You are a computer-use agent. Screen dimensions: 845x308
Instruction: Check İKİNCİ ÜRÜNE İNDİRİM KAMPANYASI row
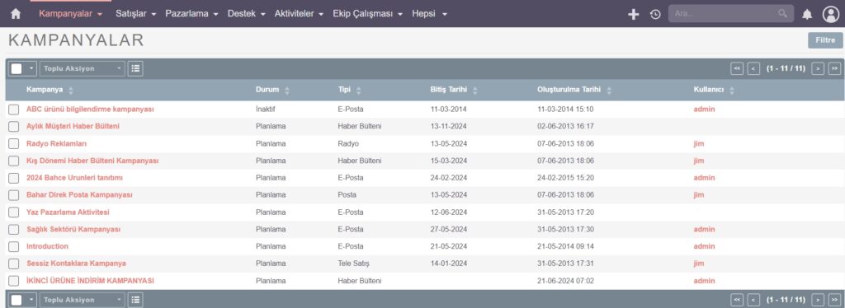pos(13,281)
